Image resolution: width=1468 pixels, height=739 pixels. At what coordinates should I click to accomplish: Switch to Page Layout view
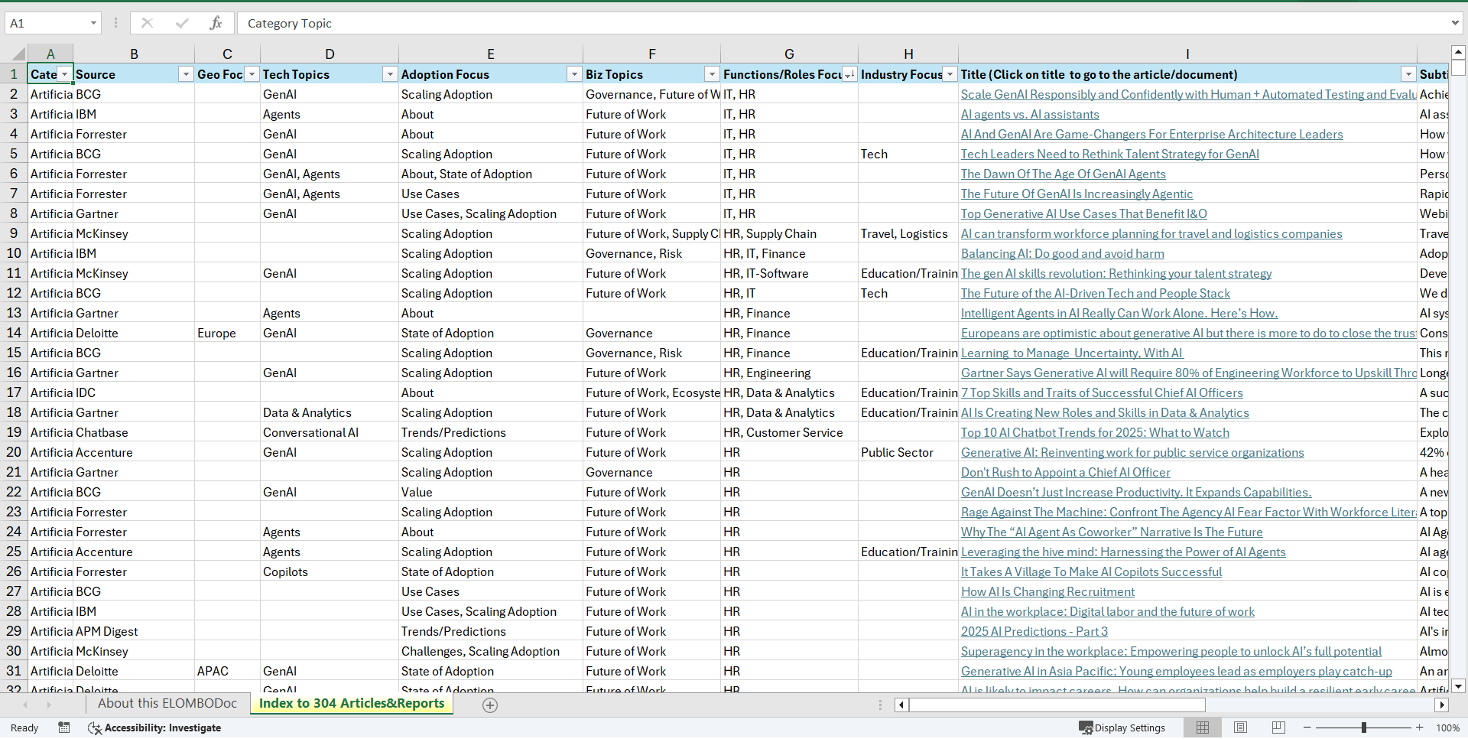(x=1240, y=728)
